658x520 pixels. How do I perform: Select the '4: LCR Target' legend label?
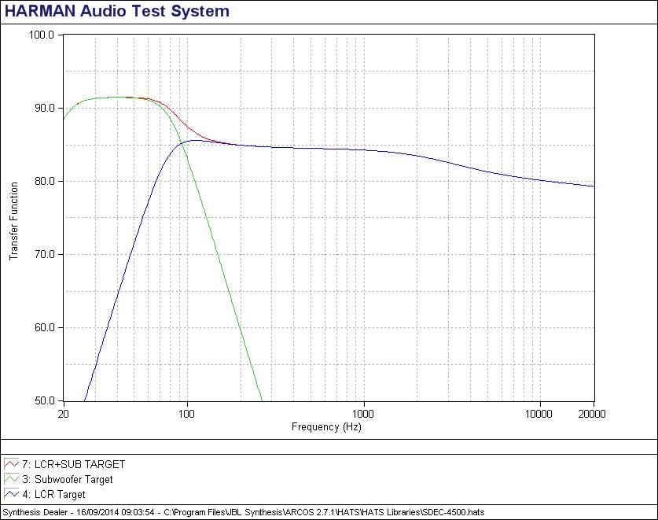click(x=53, y=494)
